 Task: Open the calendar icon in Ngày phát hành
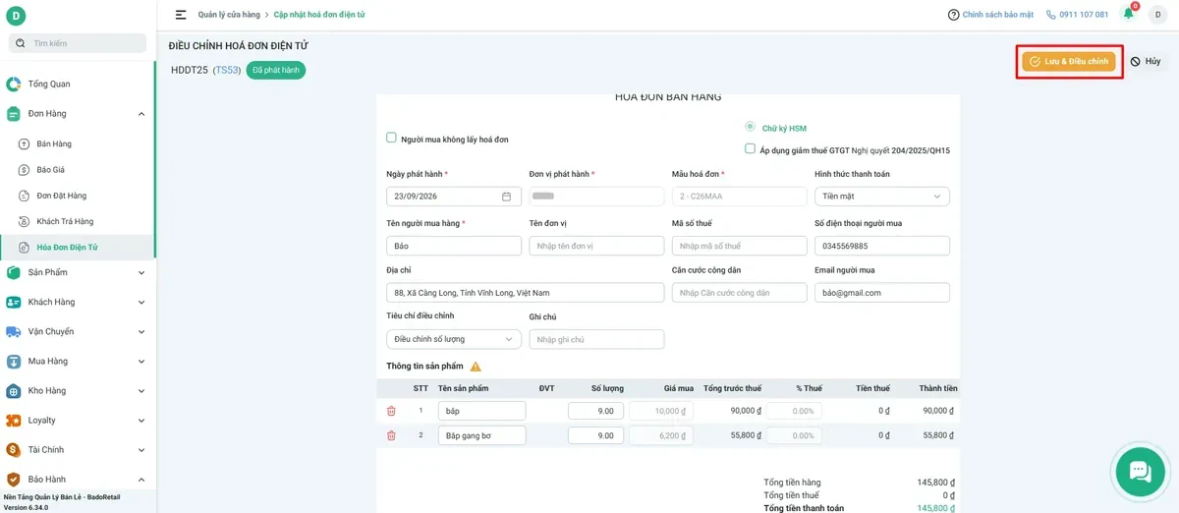[507, 197]
